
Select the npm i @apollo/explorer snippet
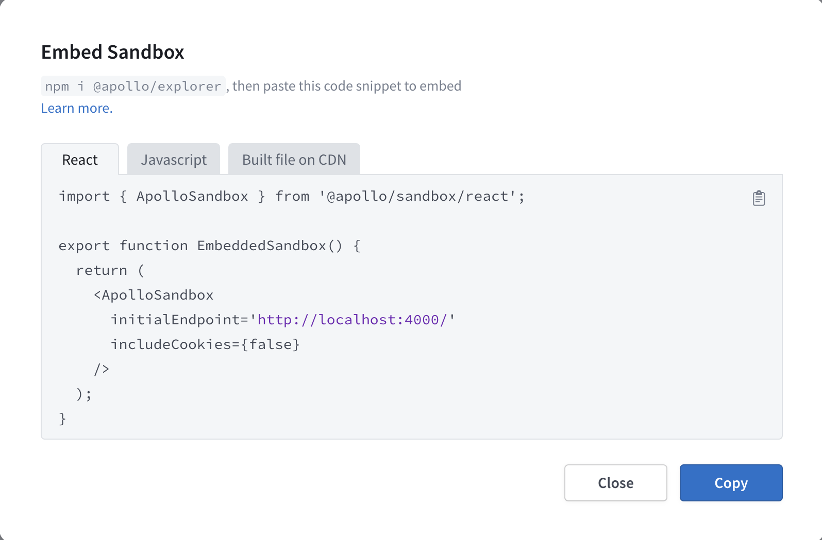pyautogui.click(x=132, y=85)
